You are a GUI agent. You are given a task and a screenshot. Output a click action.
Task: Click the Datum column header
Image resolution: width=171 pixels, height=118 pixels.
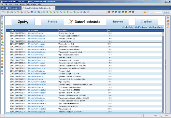point(19,30)
